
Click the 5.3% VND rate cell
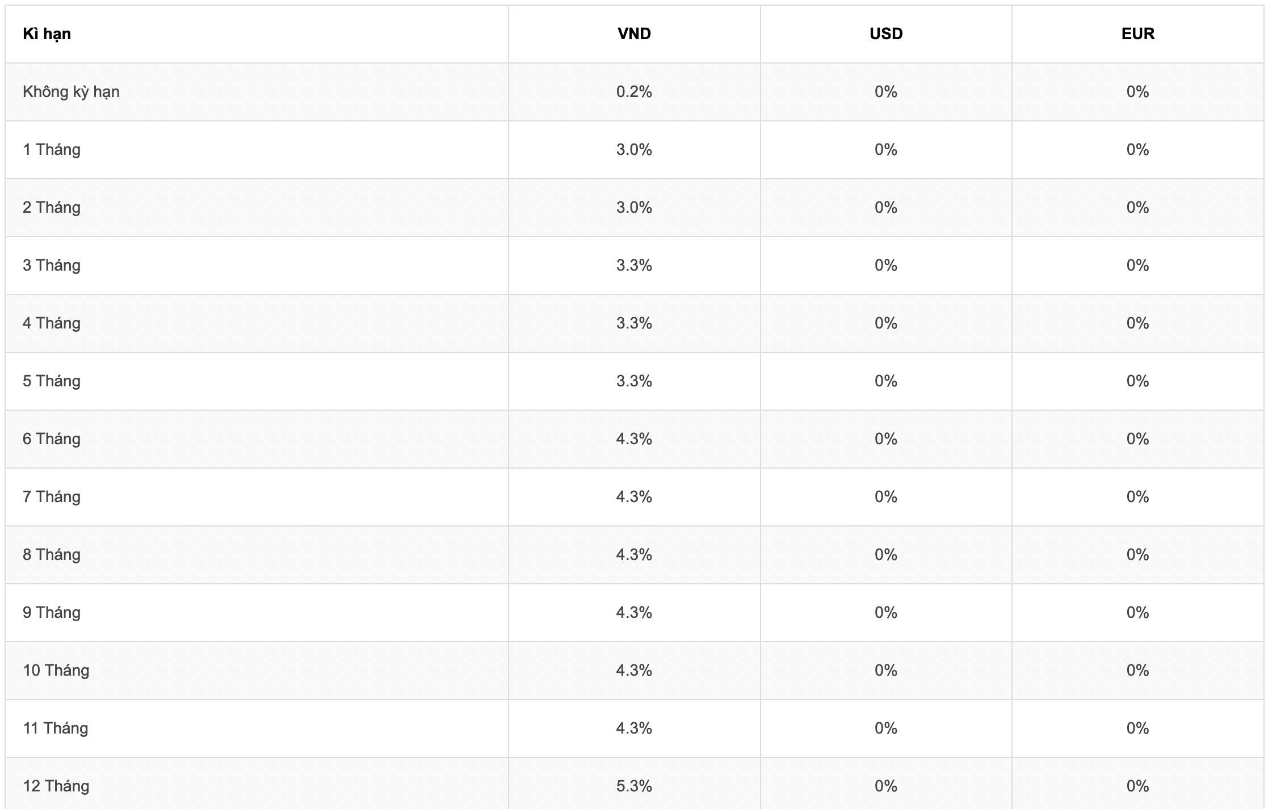(634, 786)
